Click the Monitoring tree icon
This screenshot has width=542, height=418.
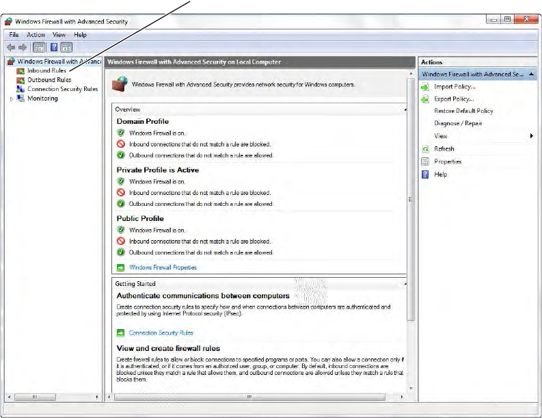[21, 99]
